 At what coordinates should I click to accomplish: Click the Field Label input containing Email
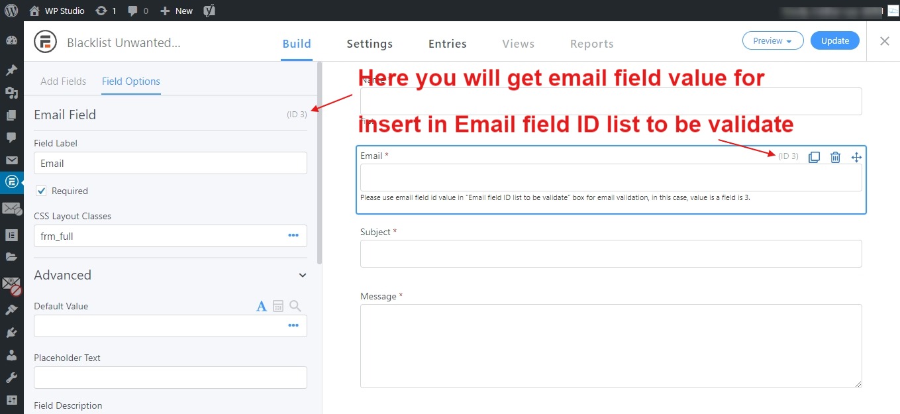click(170, 163)
